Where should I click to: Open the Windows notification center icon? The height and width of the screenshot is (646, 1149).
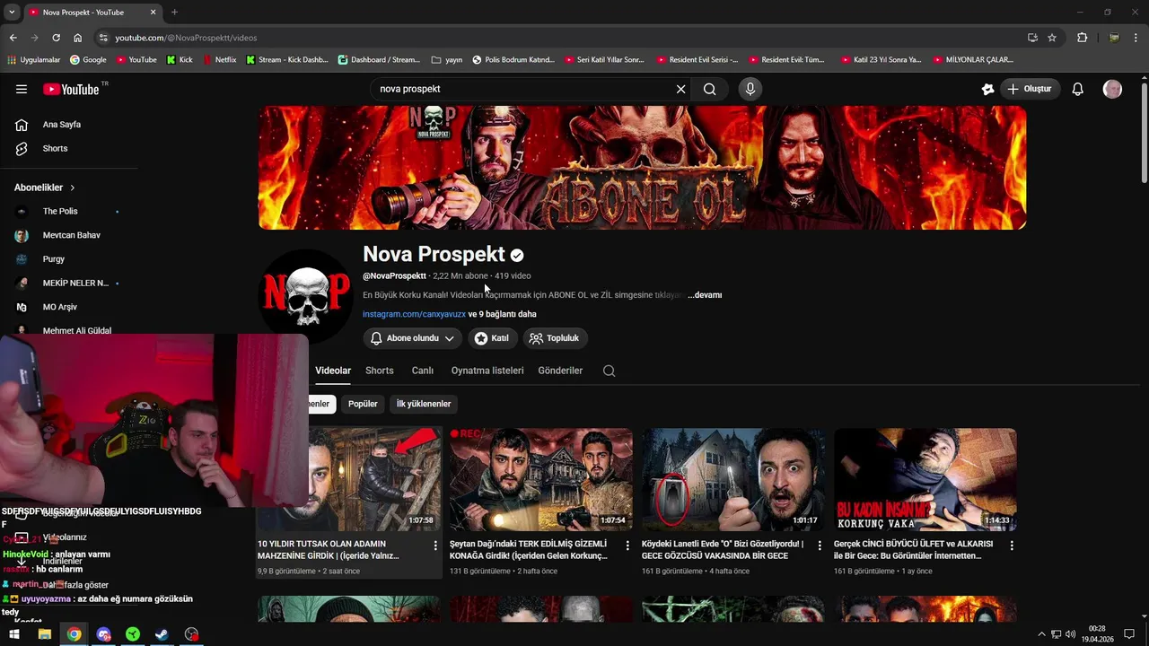tap(1129, 634)
